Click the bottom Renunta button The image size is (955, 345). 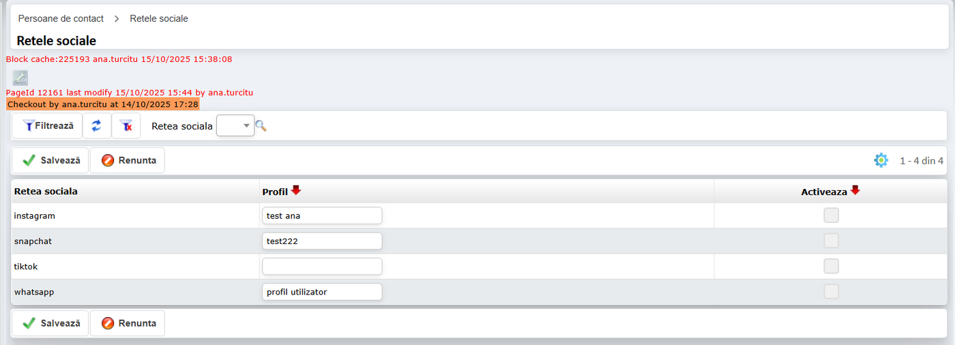click(x=128, y=323)
